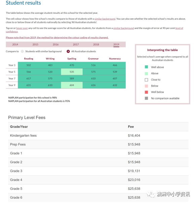Image resolution: width=196 pixels, height=203 pixels.
Task: Click the Year 3 Spelling cell 470
Action: [72, 65]
